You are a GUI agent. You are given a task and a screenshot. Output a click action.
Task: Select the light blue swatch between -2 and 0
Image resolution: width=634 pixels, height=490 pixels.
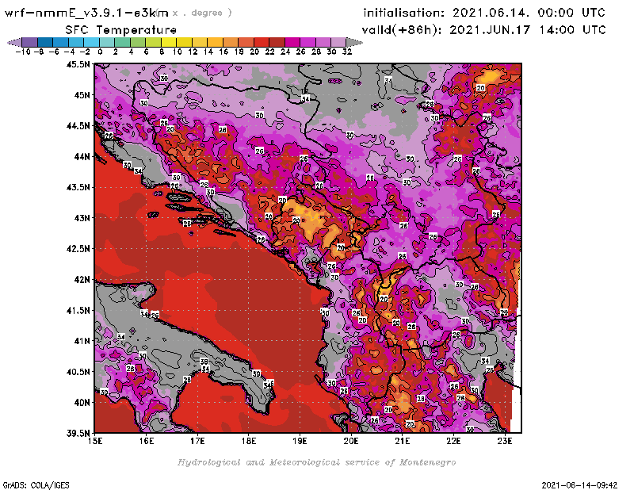pyautogui.click(x=91, y=42)
